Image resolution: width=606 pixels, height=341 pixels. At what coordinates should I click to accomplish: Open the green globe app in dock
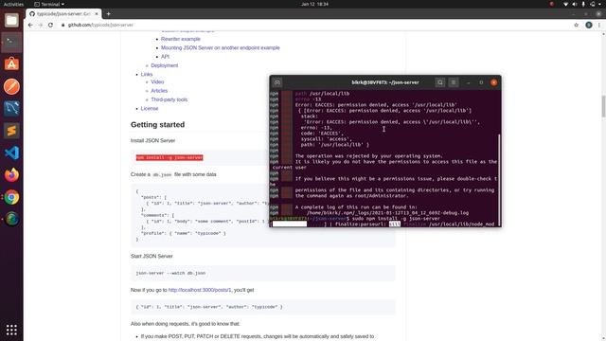click(11, 219)
